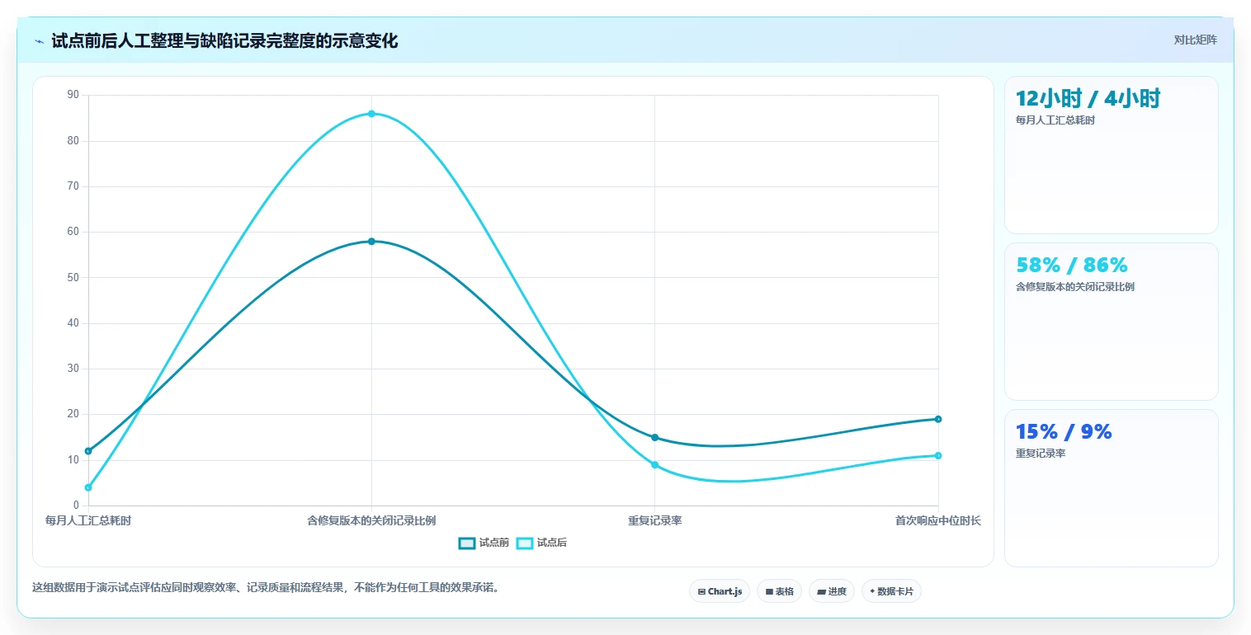Click the lightning icon beside the panel title
Screen dimensions: 1251x635
coord(40,41)
